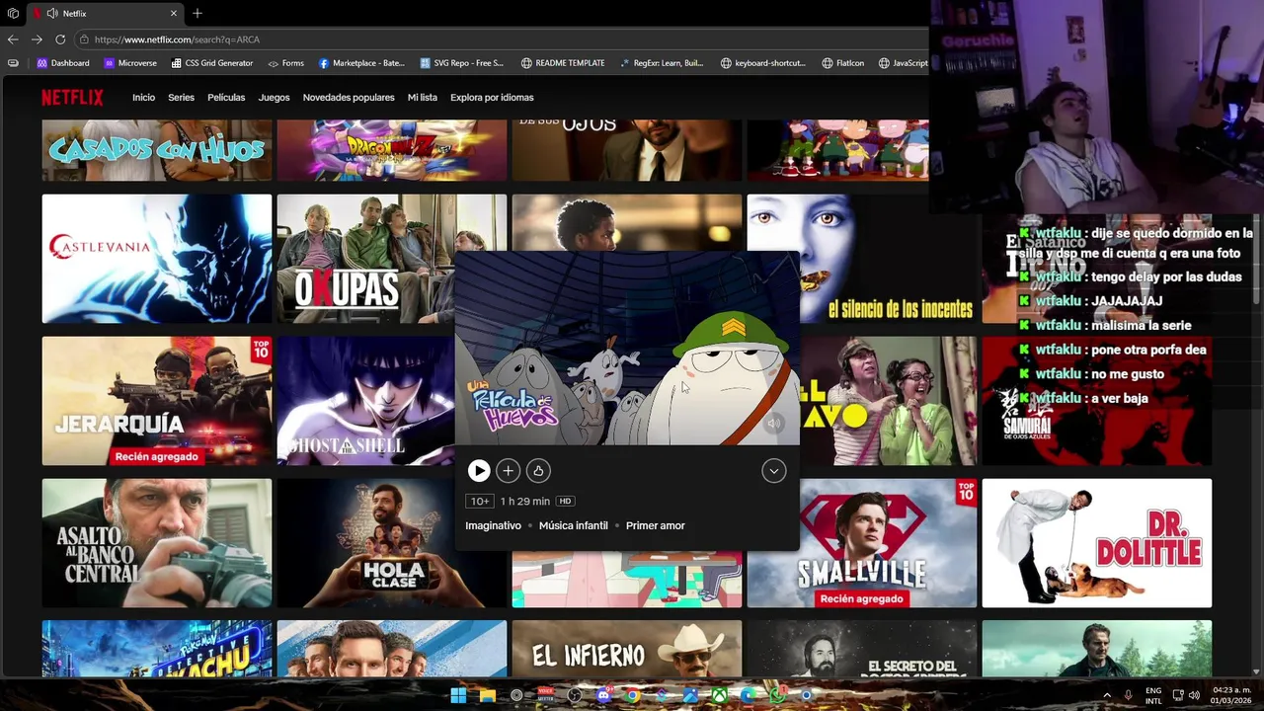
Task: Go to Inicio in Netflix navigation
Action: pos(144,98)
